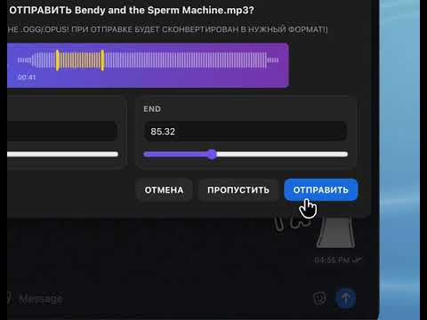The height and width of the screenshot is (320, 427).
Task: Click the file name Bendy and the Sperm Machine.mp3
Action: (165, 11)
